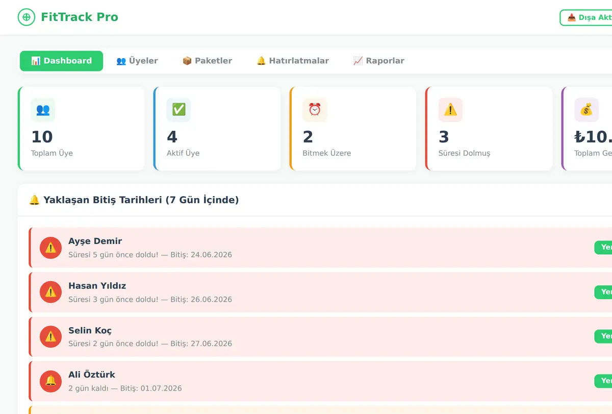Click the green button on Hasan Yıldız's row
The image size is (612, 414).
tap(603, 292)
